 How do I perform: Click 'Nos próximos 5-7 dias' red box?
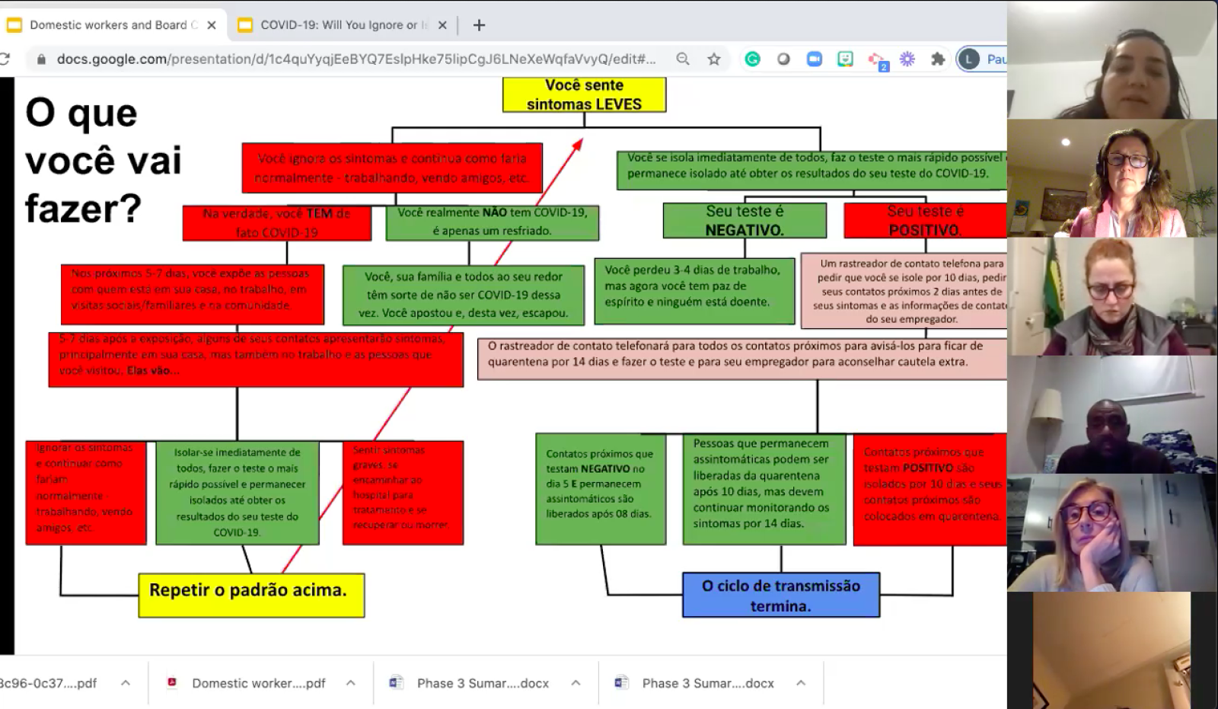pyautogui.click(x=193, y=294)
